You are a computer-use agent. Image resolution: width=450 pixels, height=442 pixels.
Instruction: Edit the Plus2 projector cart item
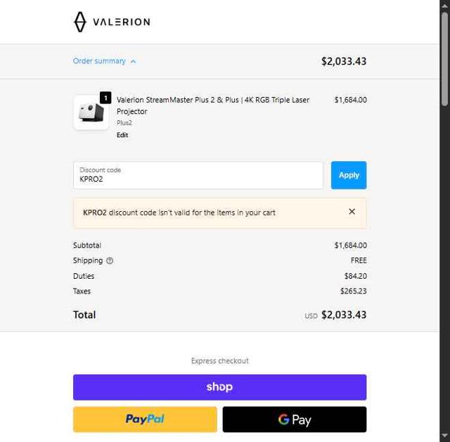point(122,135)
